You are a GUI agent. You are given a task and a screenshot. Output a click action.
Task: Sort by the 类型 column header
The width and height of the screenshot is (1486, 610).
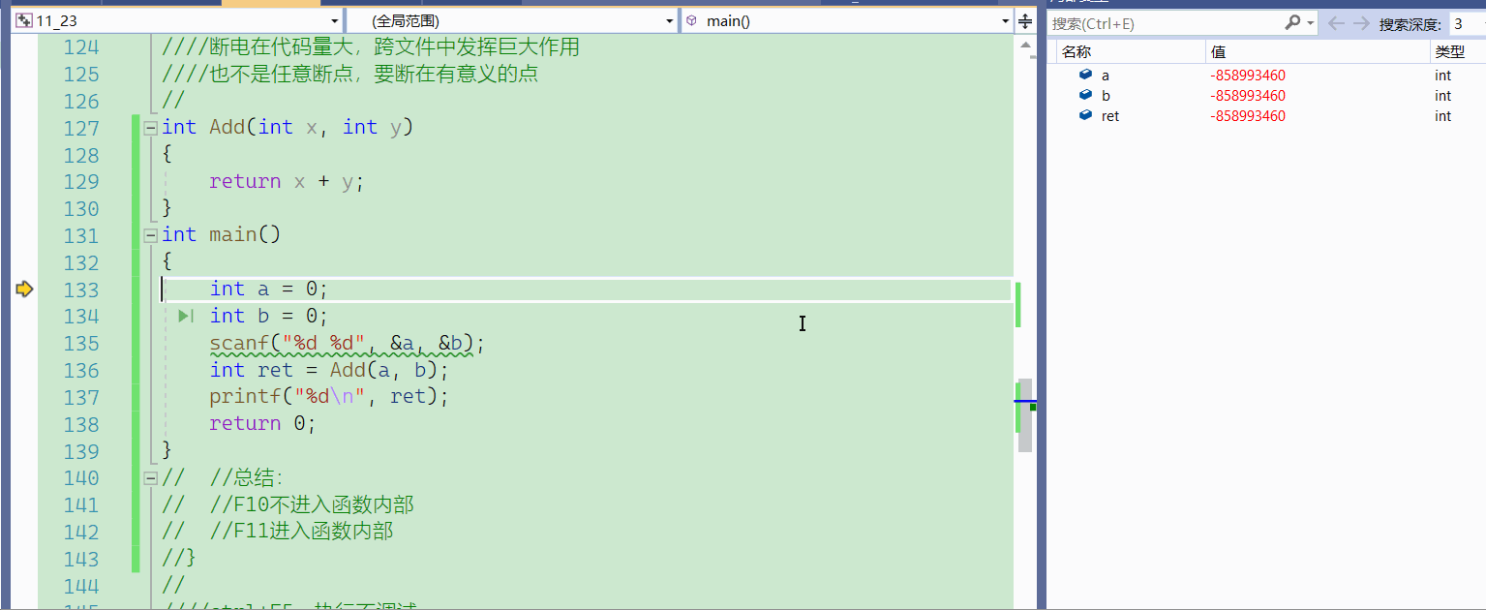coord(1458,52)
